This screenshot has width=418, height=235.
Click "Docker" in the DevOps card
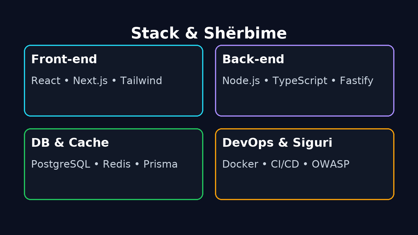point(240,164)
